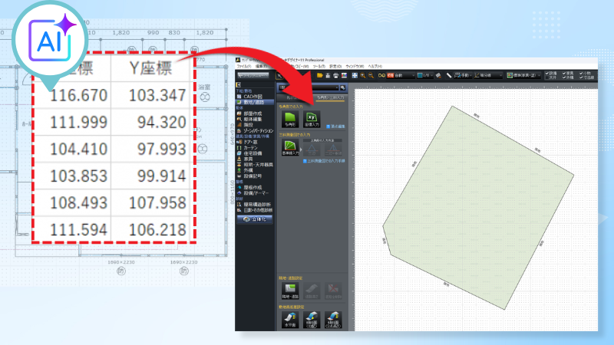Open the 頂点編集 help link

tap(336, 127)
